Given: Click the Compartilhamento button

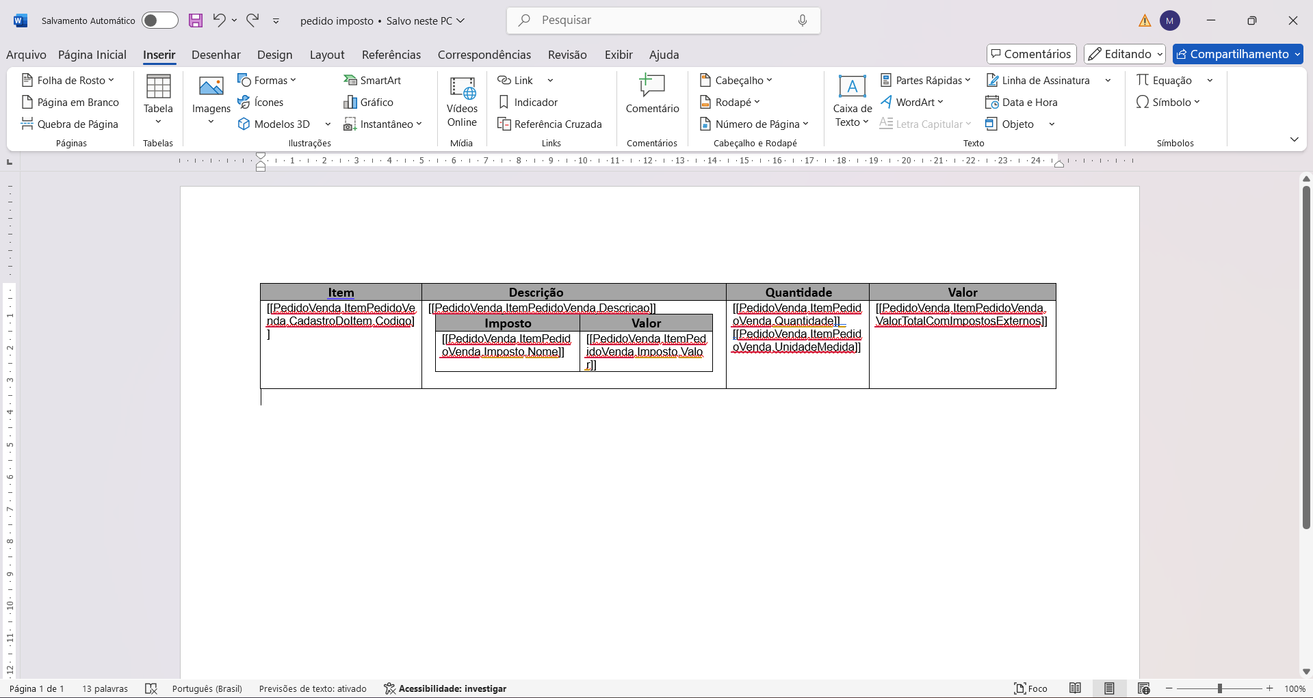Looking at the screenshot, I should (1237, 54).
